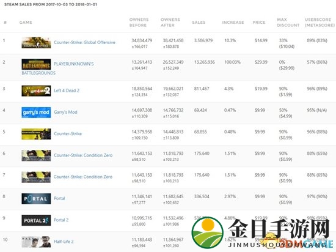
Task: Select the 50% ($4.99) discount cell
Action: click(x=286, y=113)
